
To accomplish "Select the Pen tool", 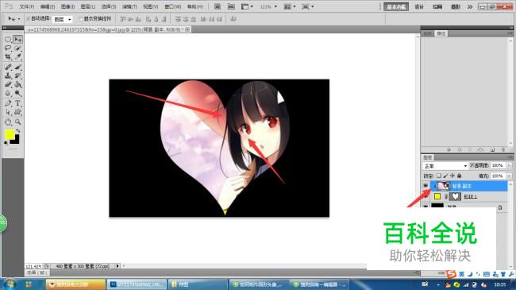I will click(8, 103).
